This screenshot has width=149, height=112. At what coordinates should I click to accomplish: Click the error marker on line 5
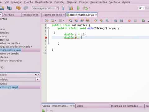coord(46,38)
